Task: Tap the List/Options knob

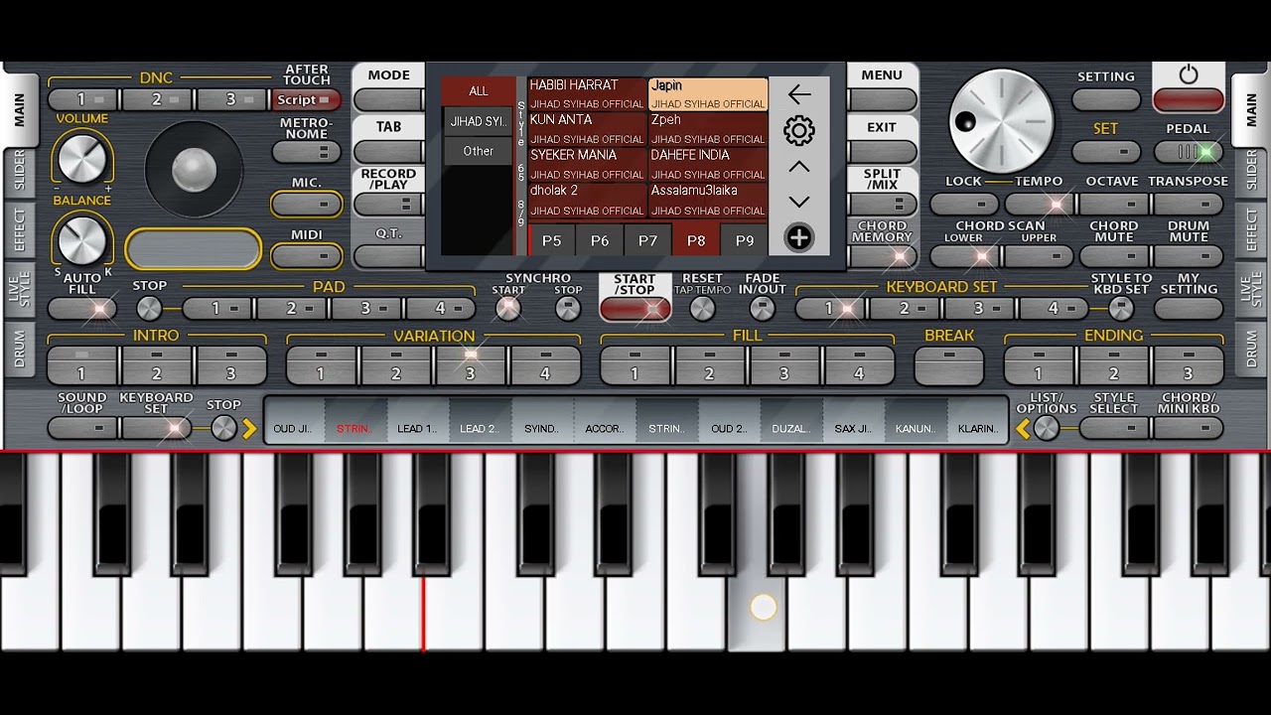Action: (x=1047, y=428)
